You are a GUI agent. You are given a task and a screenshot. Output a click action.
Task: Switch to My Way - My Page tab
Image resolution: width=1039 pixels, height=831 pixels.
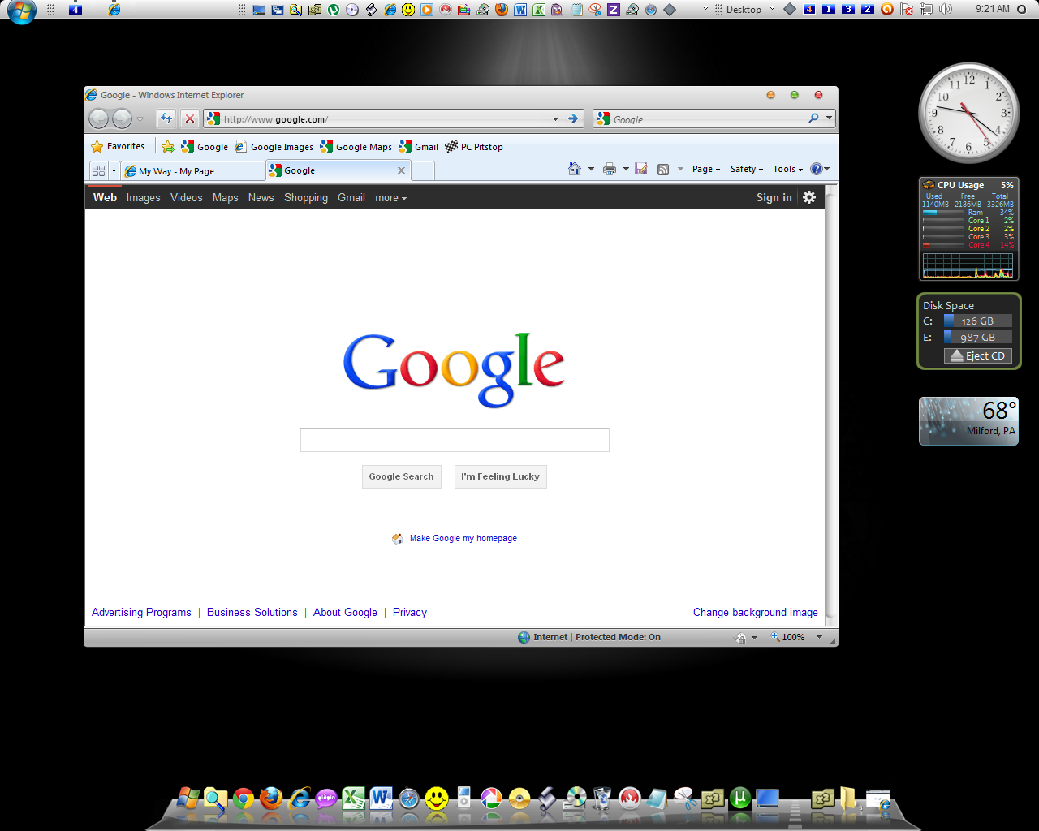pyautogui.click(x=193, y=171)
